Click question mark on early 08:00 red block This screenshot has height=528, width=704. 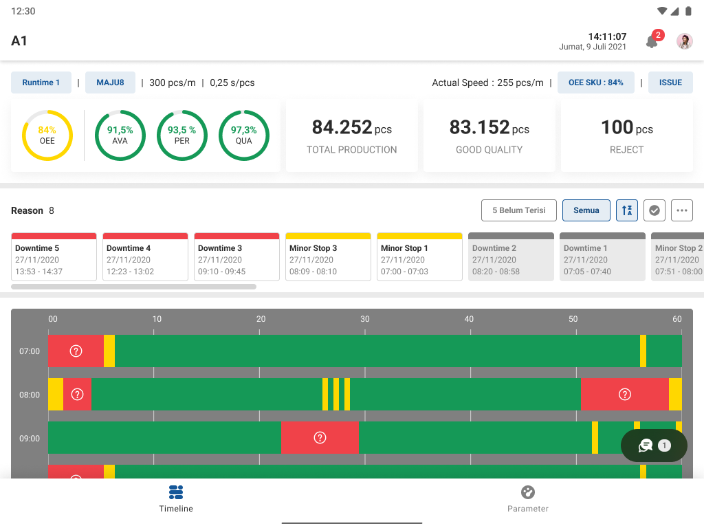click(x=77, y=394)
